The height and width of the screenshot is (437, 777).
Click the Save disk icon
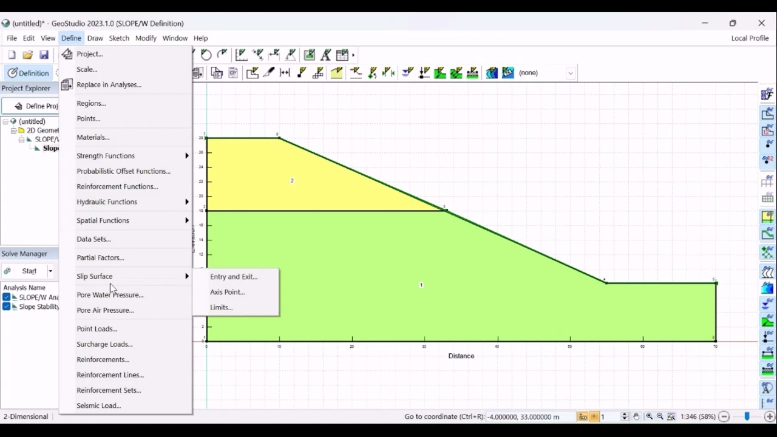coord(44,55)
